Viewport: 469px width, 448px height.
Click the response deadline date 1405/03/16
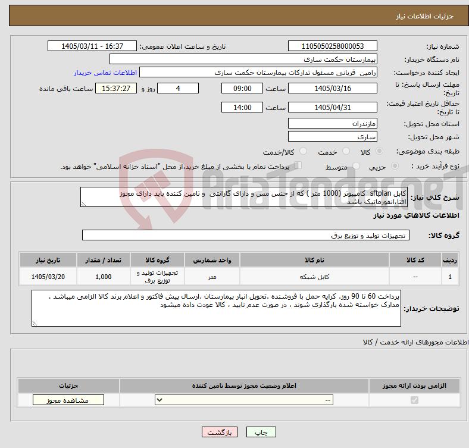click(x=332, y=88)
